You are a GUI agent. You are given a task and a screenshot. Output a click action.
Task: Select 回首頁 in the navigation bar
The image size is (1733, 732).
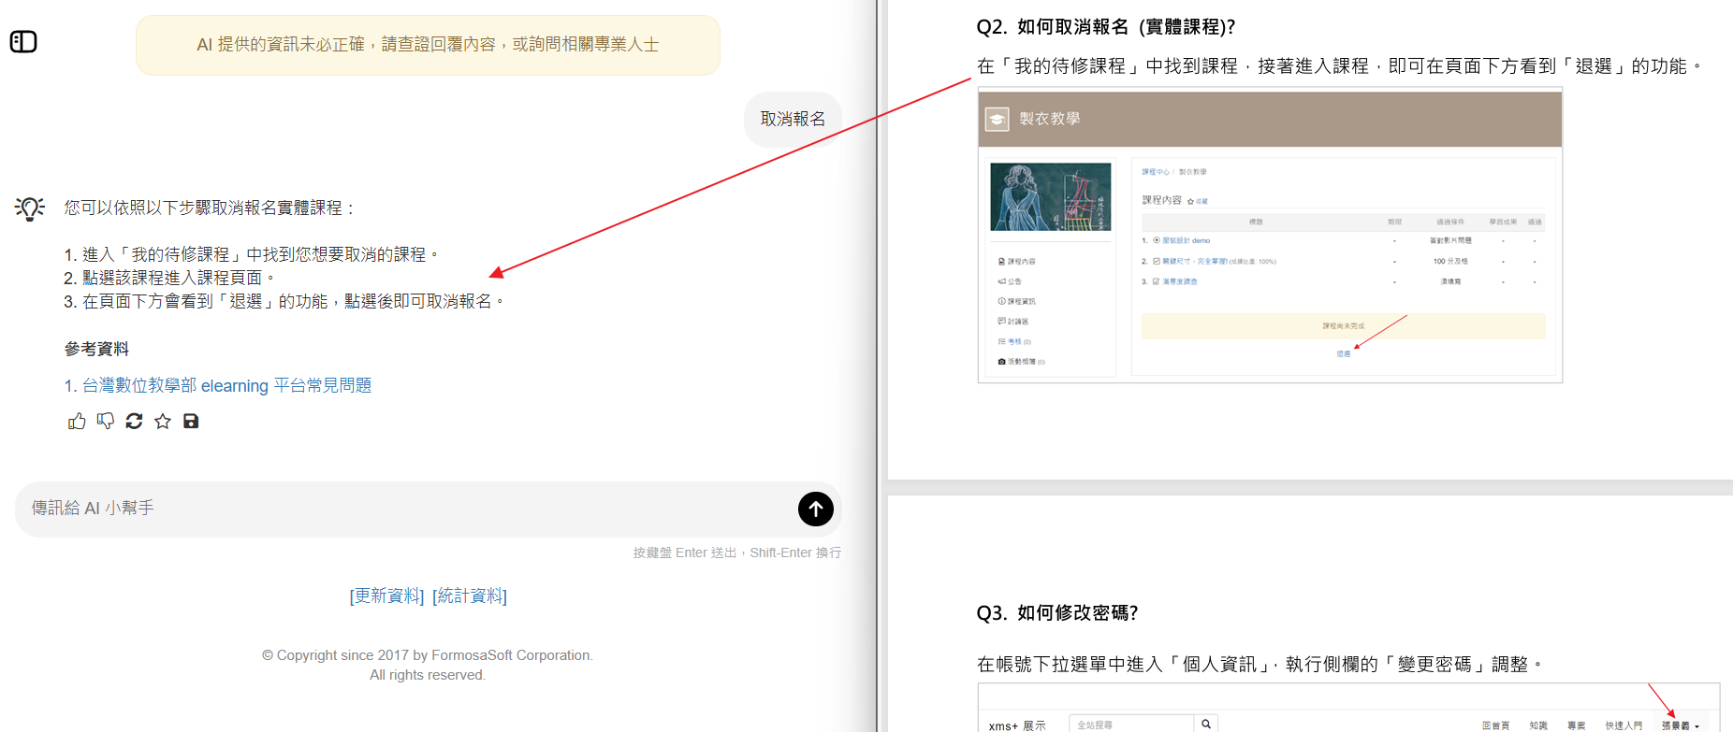(x=1495, y=725)
